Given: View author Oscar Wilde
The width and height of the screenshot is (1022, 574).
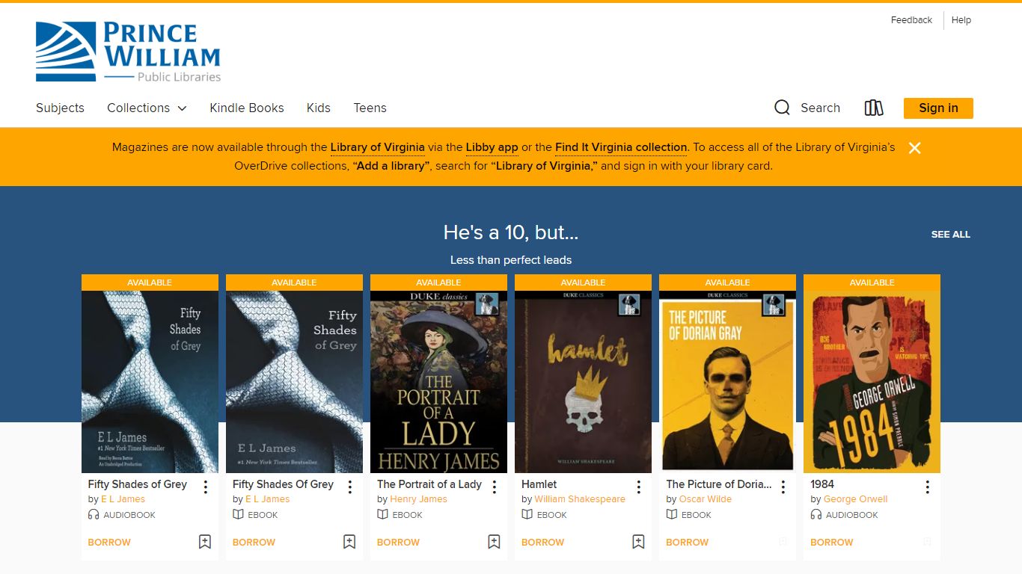Looking at the screenshot, I should (706, 499).
